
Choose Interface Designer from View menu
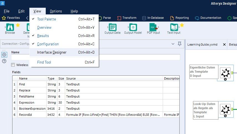[64, 52]
